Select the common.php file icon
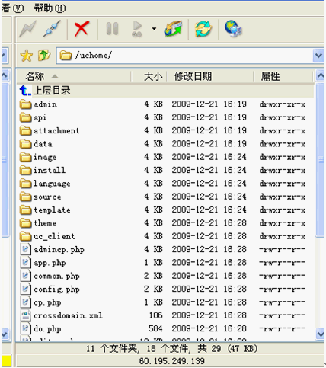 pos(26,276)
